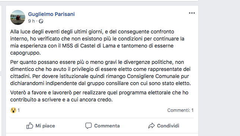Click the Wow reaction emoji icon

coord(13,110)
